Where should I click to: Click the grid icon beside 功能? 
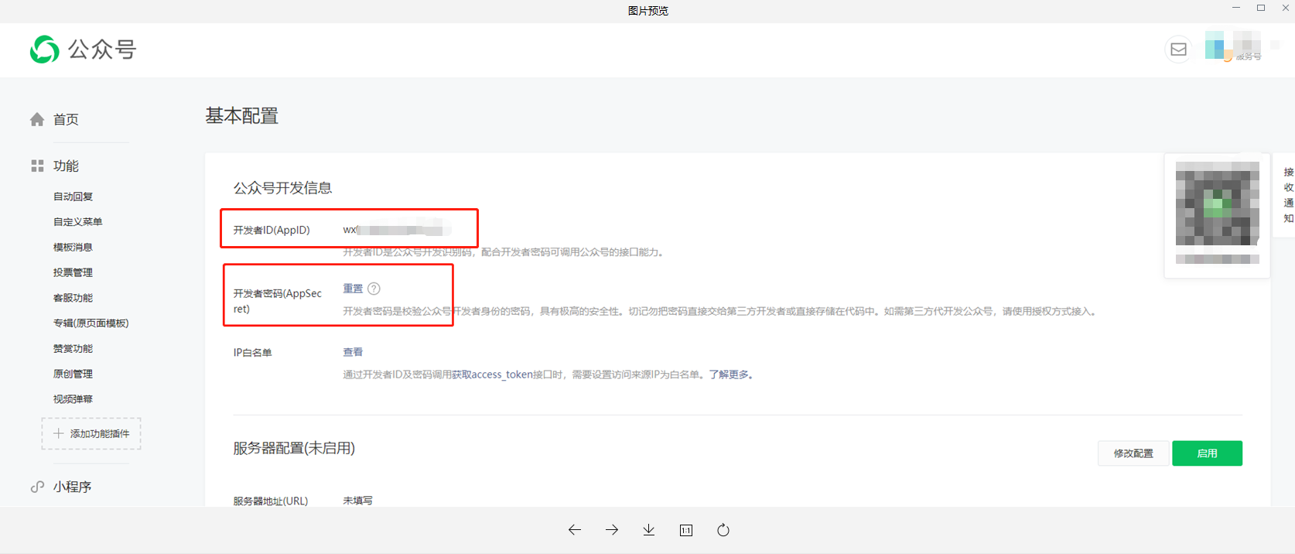coord(37,166)
